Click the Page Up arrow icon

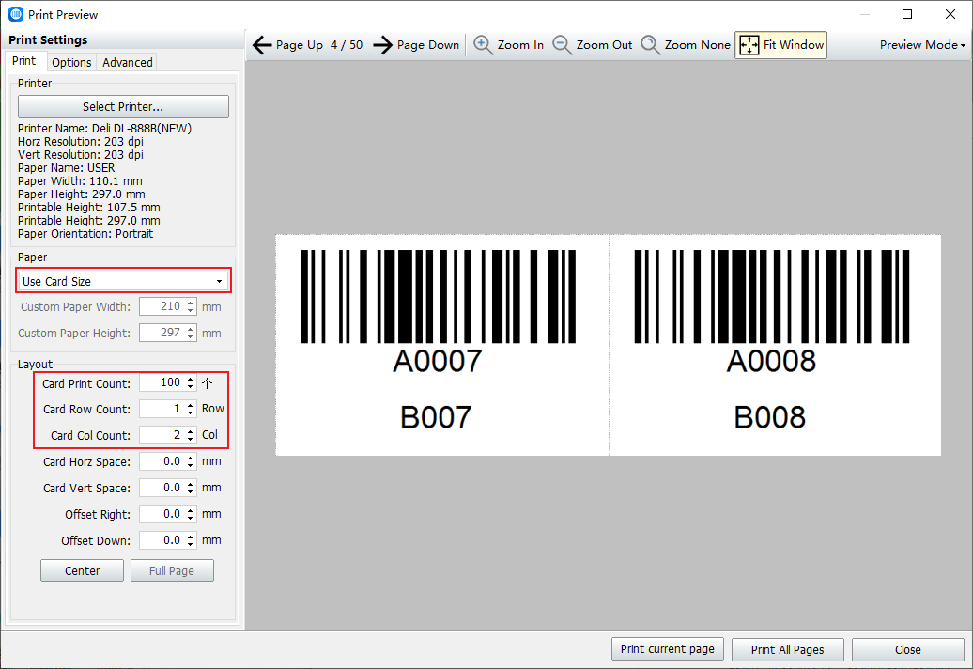(x=262, y=45)
